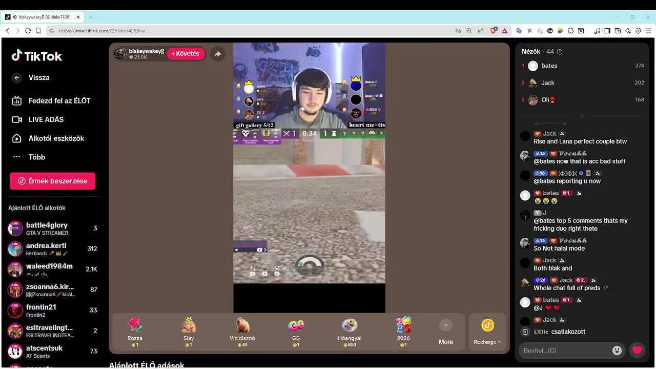Image resolution: width=656 pixels, height=369 pixels.
Task: Select the blakeywakey browser tab
Action: click(x=43, y=17)
